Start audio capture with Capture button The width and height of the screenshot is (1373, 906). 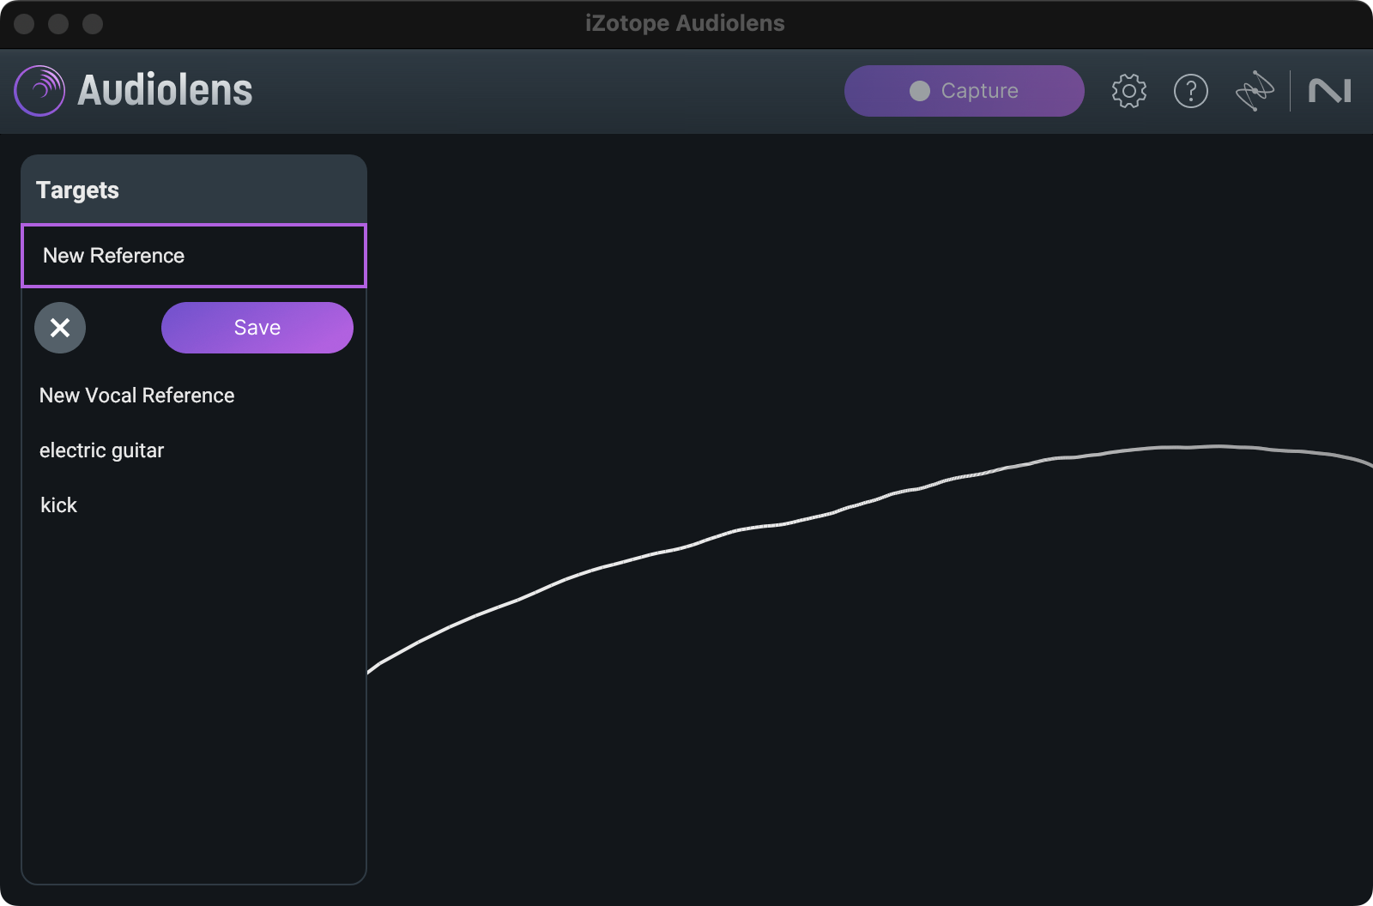(965, 91)
